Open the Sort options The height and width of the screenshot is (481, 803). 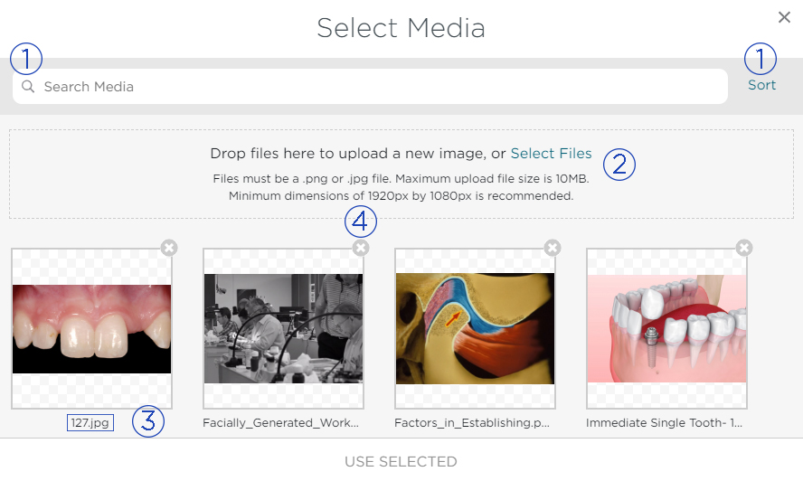761,85
